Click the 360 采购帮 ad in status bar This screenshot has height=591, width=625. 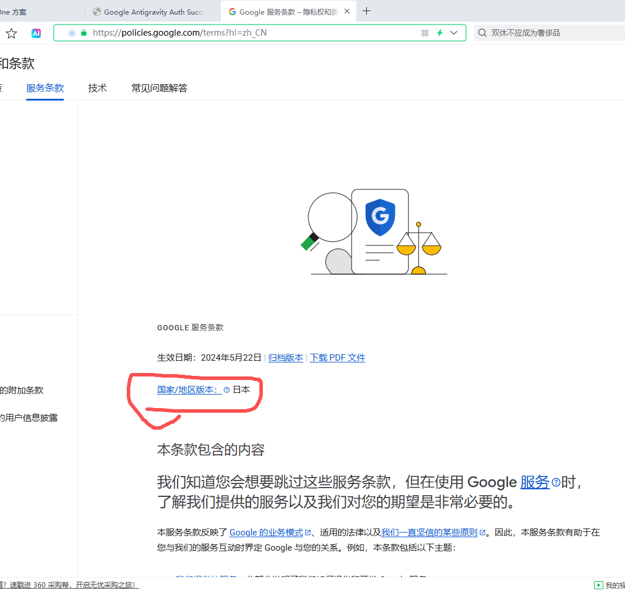coord(69,585)
